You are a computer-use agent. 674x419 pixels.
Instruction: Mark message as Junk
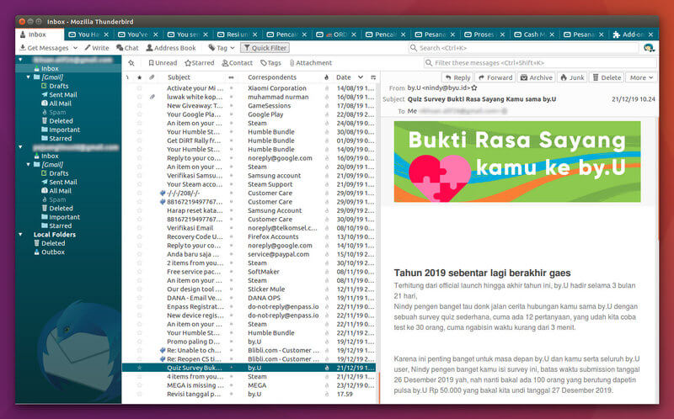click(x=572, y=77)
